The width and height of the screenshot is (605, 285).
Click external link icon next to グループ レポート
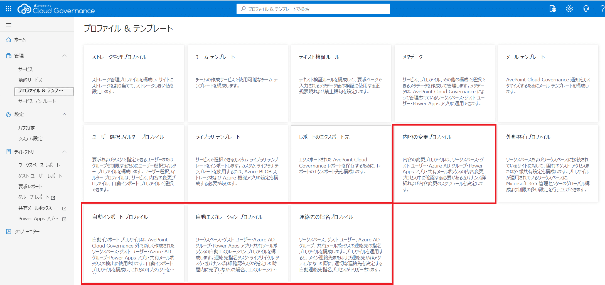point(53,198)
